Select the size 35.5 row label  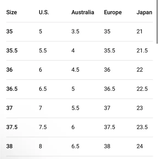point(12,50)
